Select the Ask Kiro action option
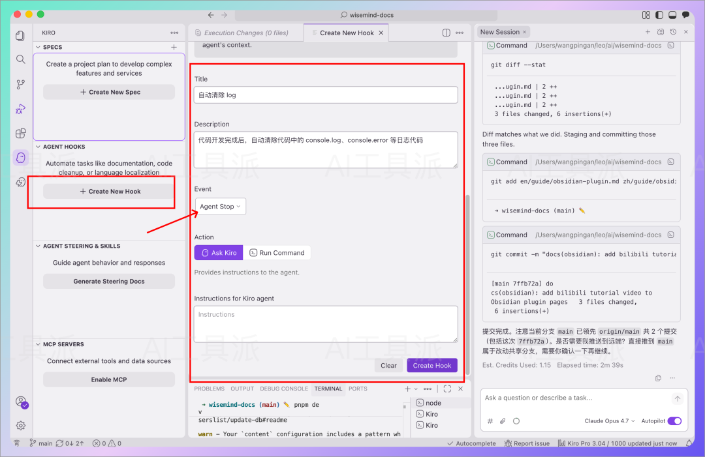705x457 pixels. click(219, 253)
